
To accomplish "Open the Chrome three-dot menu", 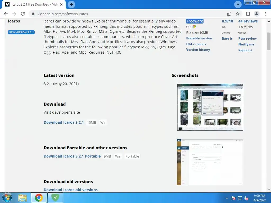I will tap(265, 14).
